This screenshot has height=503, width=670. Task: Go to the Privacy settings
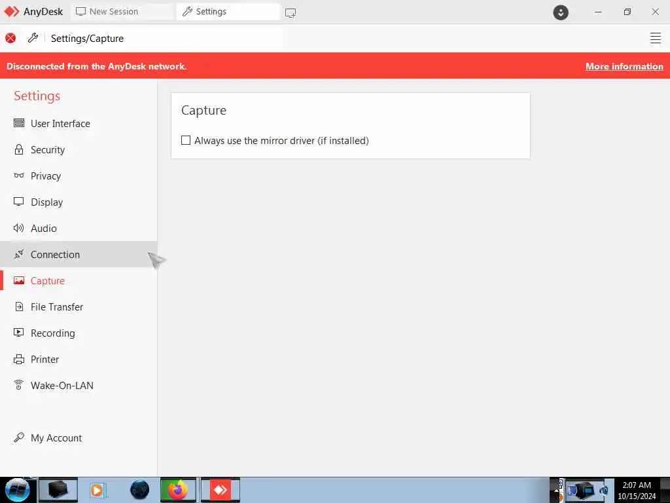[79, 176]
